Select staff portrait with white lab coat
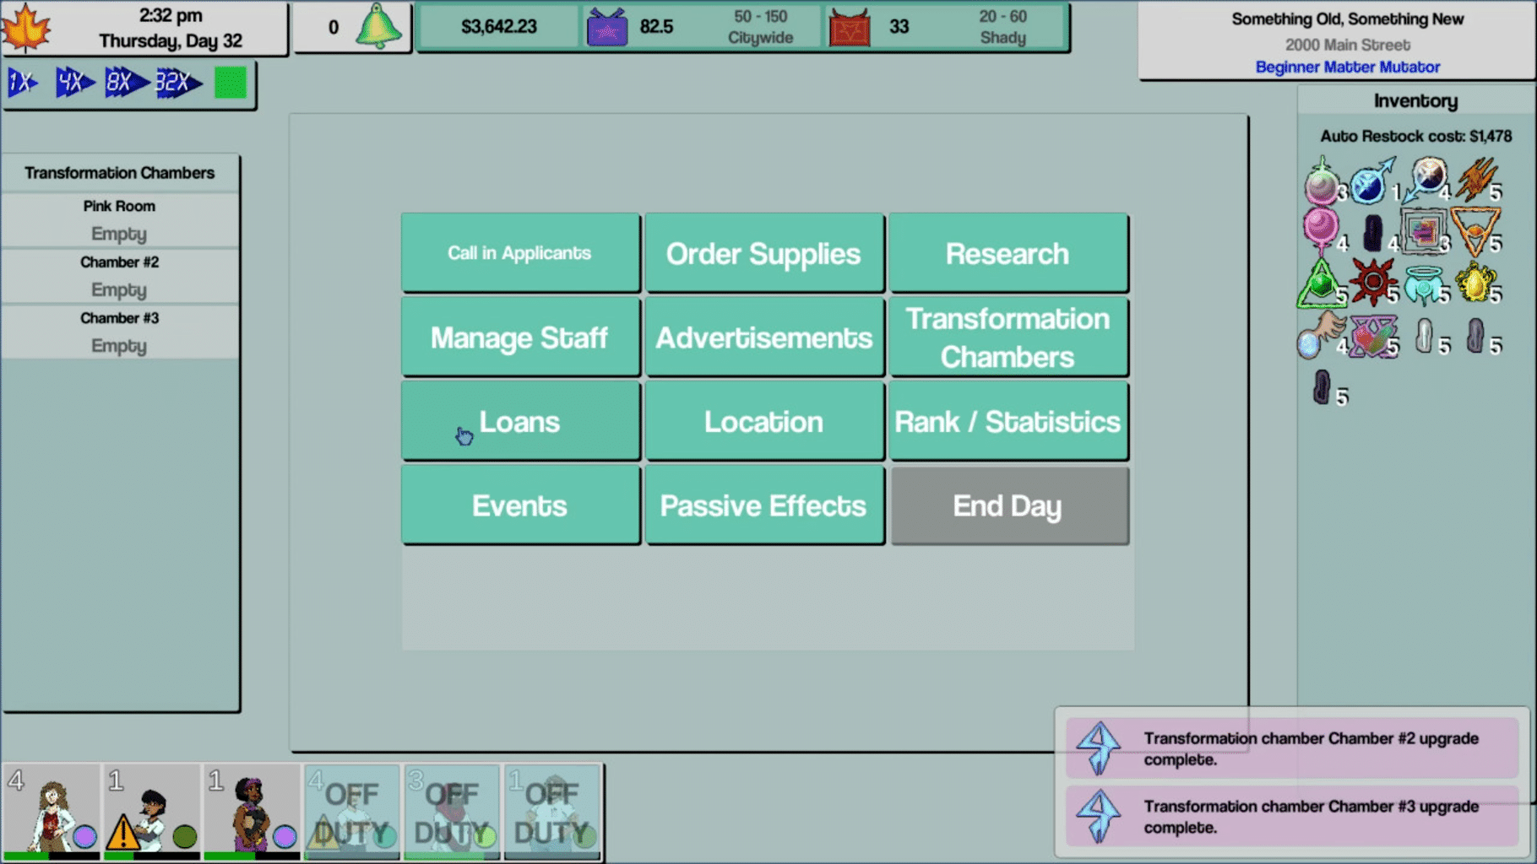 pos(51,813)
